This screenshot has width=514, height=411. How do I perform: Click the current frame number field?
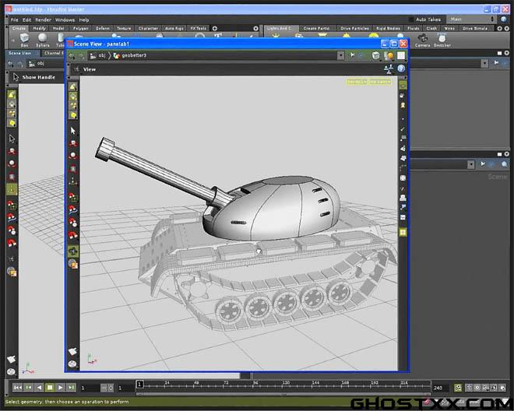pos(90,388)
